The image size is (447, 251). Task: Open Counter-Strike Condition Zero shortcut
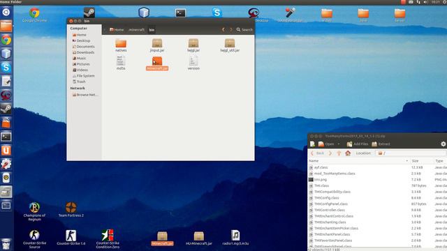[x=108, y=239]
